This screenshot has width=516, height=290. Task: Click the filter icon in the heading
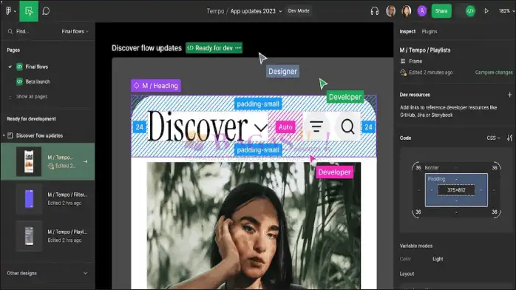(316, 127)
